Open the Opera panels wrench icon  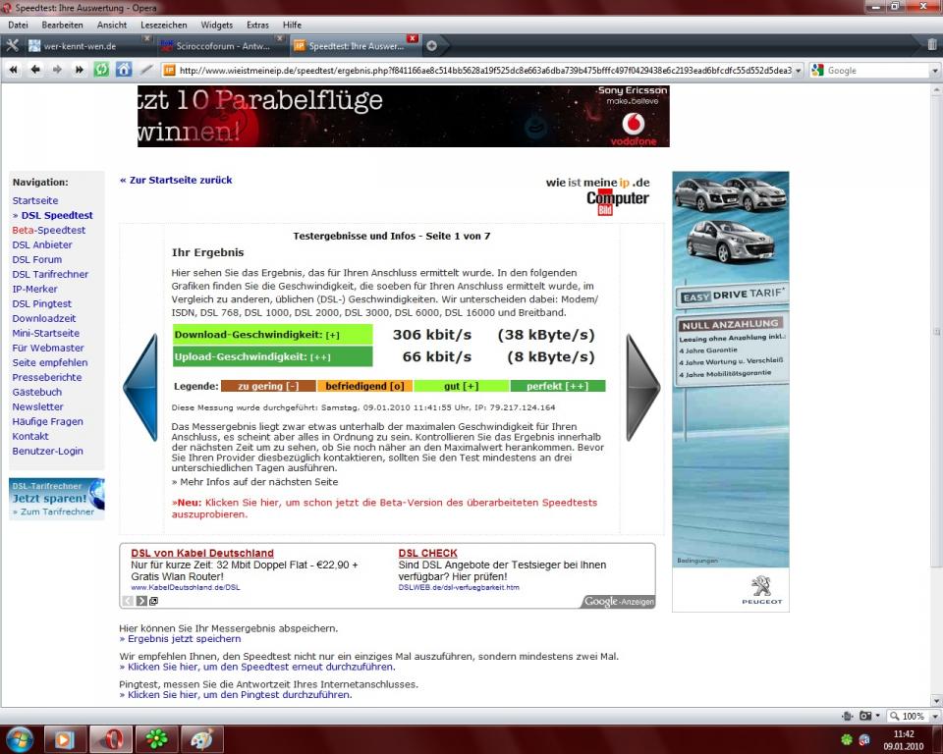[13, 45]
